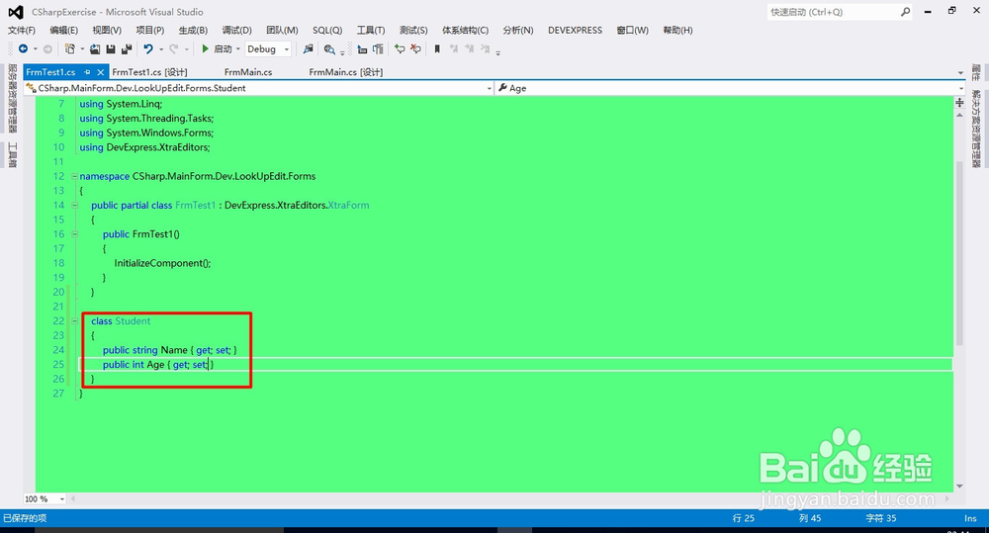The height and width of the screenshot is (533, 989).
Task: Collapse the Student class at line 22
Action: (74, 321)
